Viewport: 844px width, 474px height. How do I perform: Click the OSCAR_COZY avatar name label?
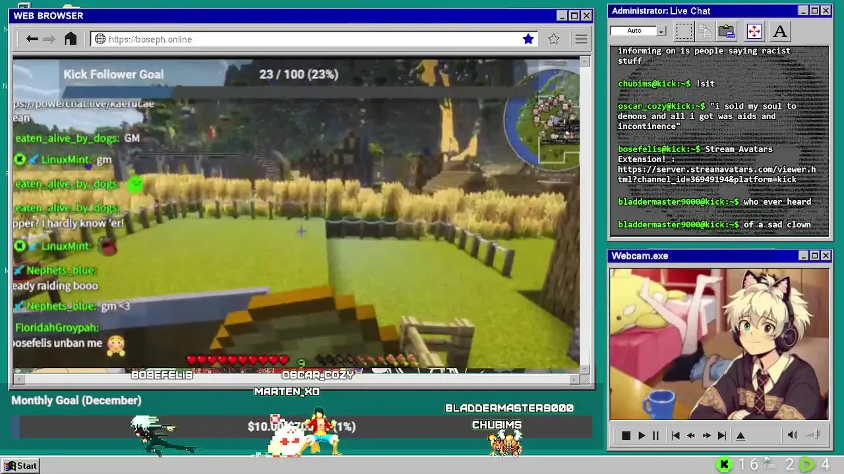pos(318,375)
